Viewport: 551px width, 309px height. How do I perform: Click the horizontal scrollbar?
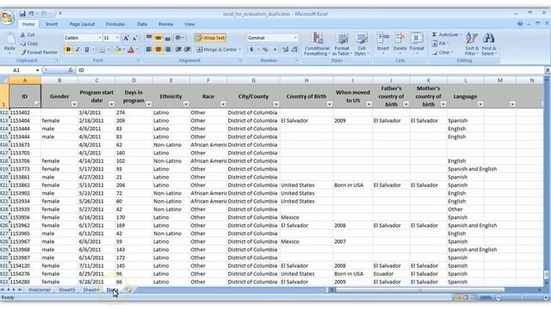[x=419, y=290]
